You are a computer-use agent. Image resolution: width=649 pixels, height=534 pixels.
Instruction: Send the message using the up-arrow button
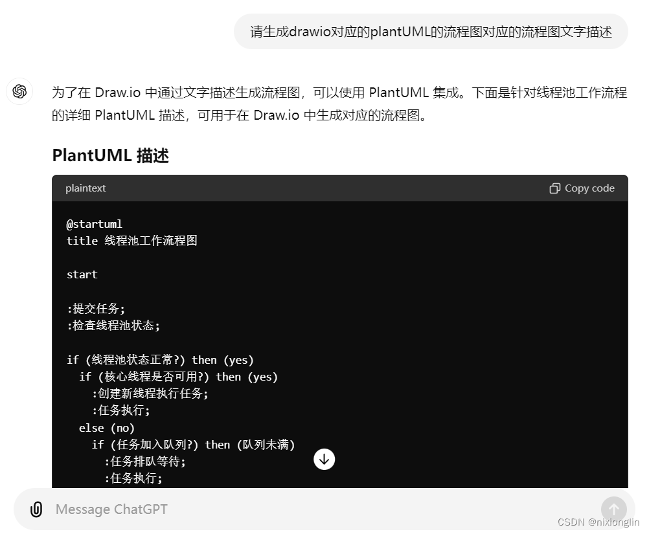click(x=613, y=509)
